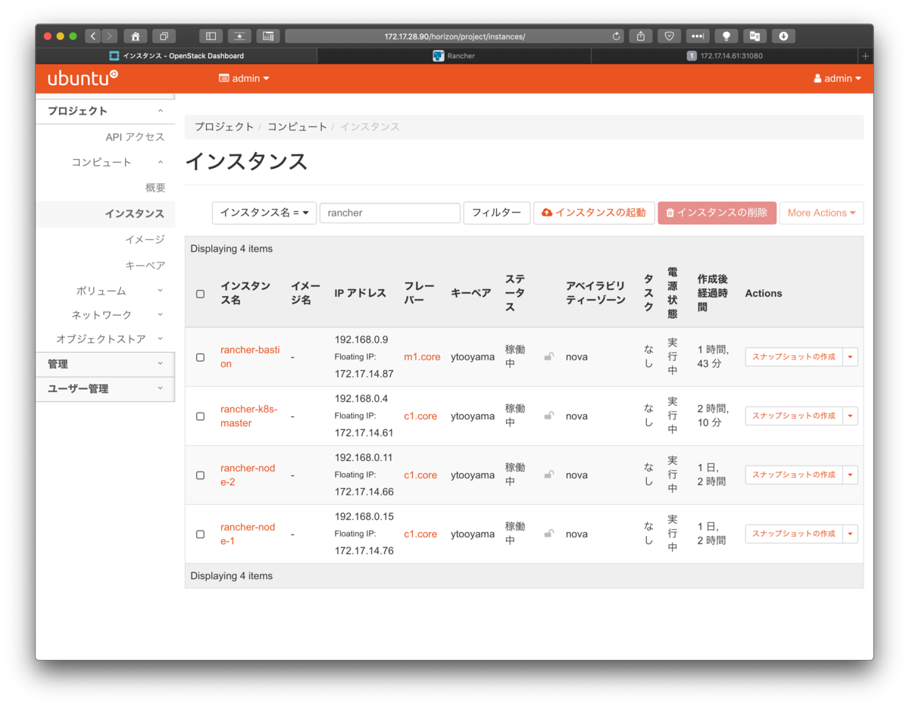Viewport: 909px width, 707px height.
Task: Open action dropdown arrow for rancher-node-2
Action: [850, 475]
